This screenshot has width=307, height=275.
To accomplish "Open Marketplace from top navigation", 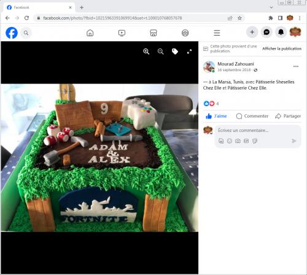I will (153, 33).
